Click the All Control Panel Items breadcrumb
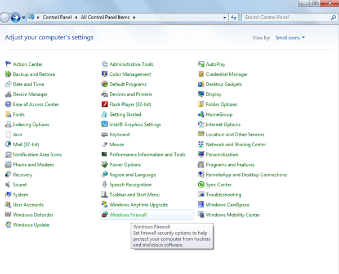Image resolution: width=339 pixels, height=274 pixels. click(105, 17)
